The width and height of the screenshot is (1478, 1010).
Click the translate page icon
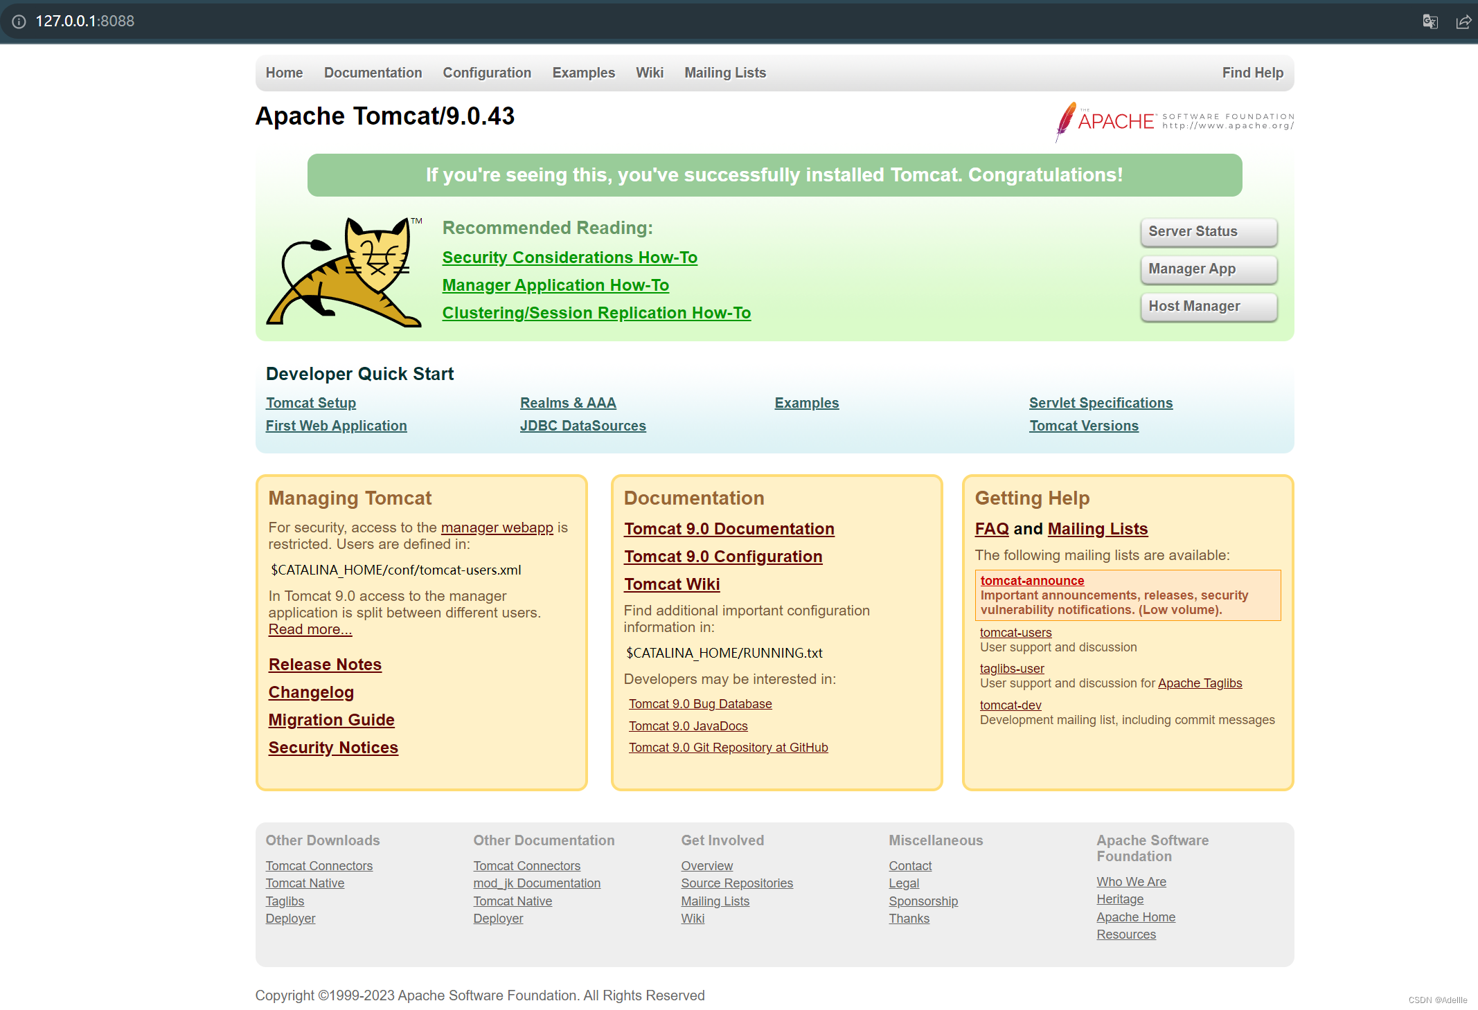[1430, 21]
